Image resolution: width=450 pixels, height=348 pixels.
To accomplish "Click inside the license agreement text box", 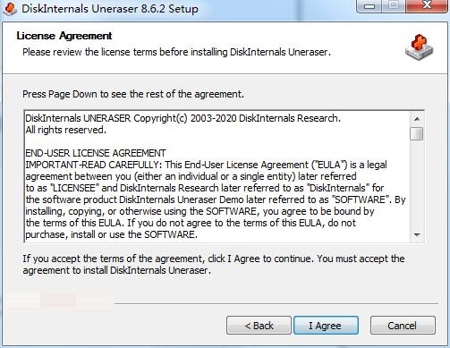I will point(217,176).
